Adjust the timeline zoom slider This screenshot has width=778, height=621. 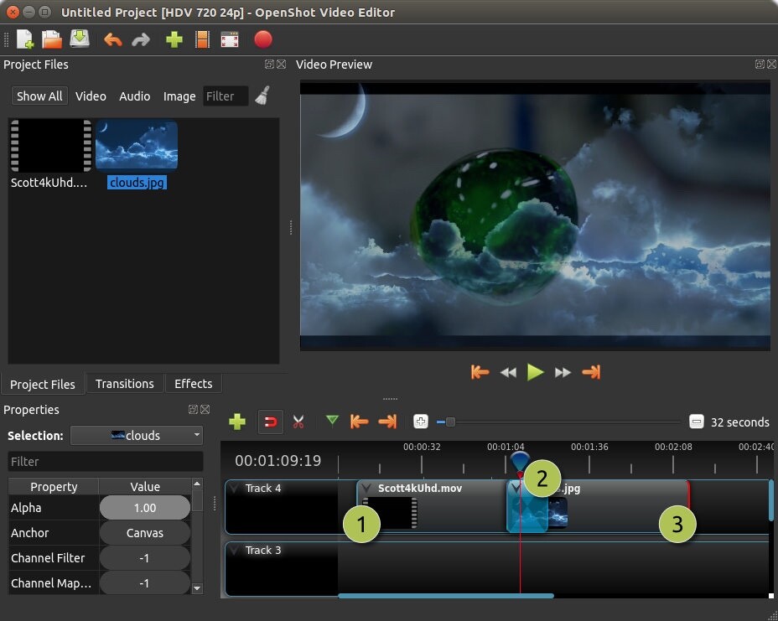[453, 422]
